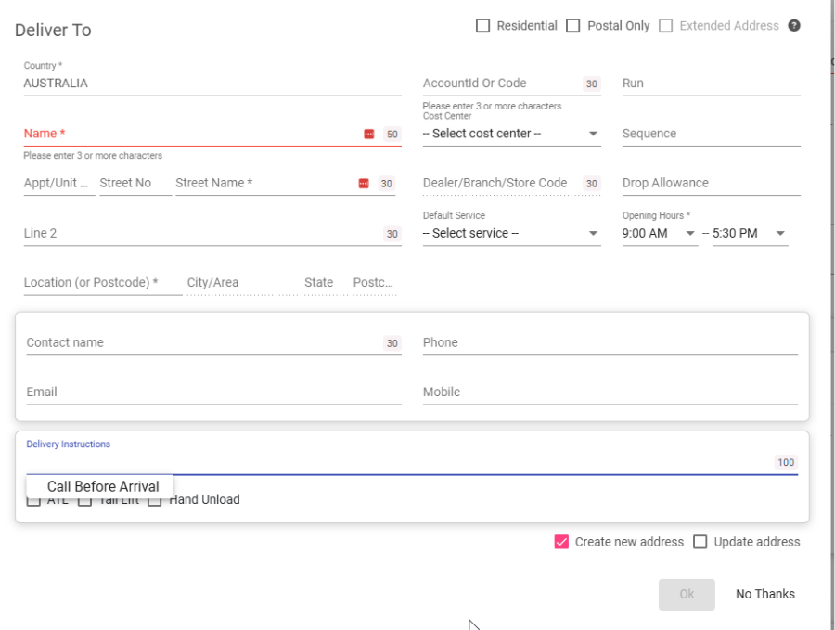835x630 pixels.
Task: Tick the Residential checkbox
Action: point(482,26)
